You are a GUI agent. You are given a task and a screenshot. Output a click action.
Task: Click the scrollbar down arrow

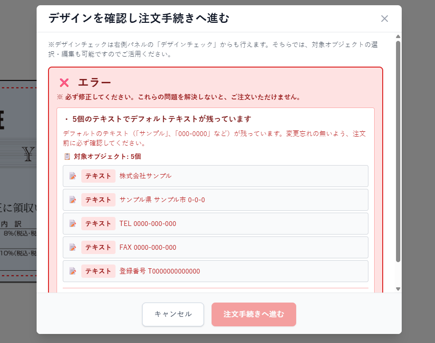click(x=397, y=289)
